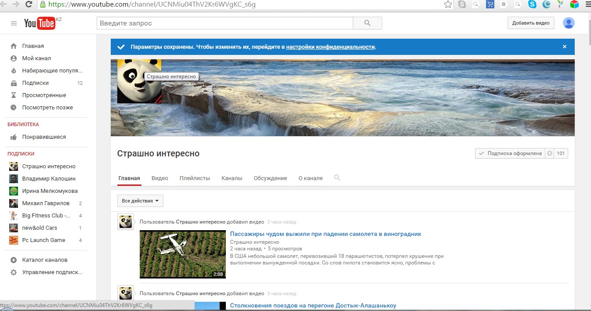Screen dimensions: 591x311
Task: Click the channel search magnifier icon
Action: (337, 178)
